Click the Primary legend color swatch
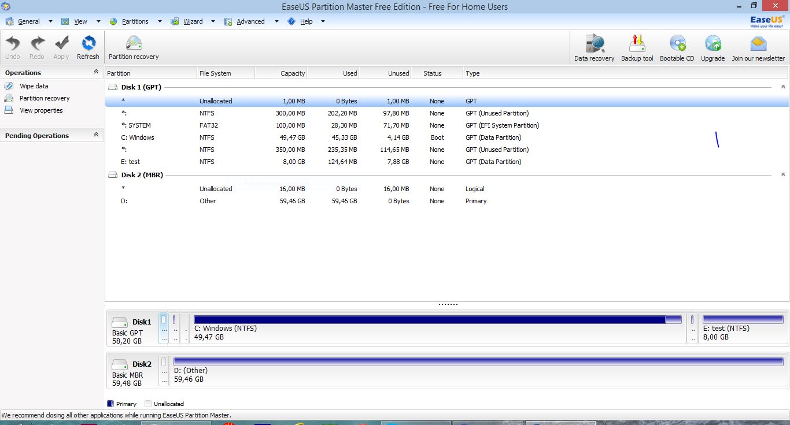The height and width of the screenshot is (425, 790). [x=110, y=404]
